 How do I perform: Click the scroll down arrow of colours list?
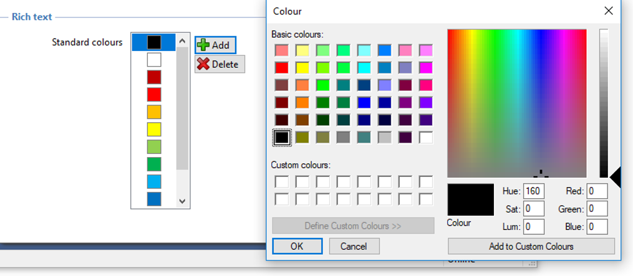182,201
